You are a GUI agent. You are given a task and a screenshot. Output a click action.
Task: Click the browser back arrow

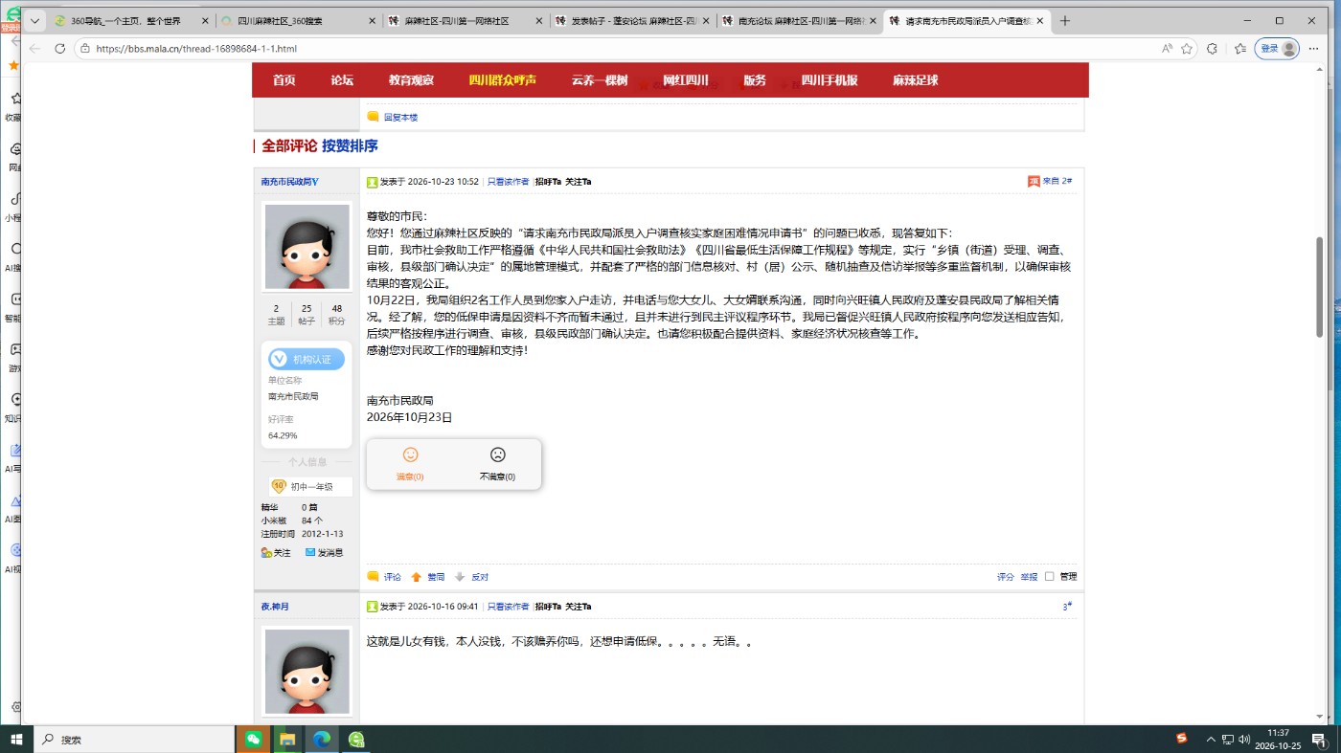tap(34, 49)
